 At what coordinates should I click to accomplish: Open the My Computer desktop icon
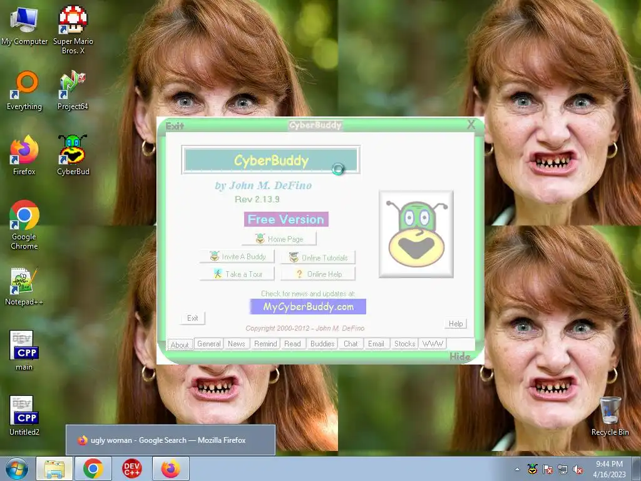[24, 25]
